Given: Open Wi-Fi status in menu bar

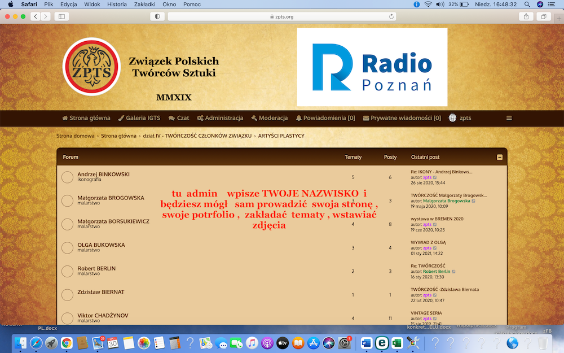Looking at the screenshot, I should pyautogui.click(x=428, y=4).
